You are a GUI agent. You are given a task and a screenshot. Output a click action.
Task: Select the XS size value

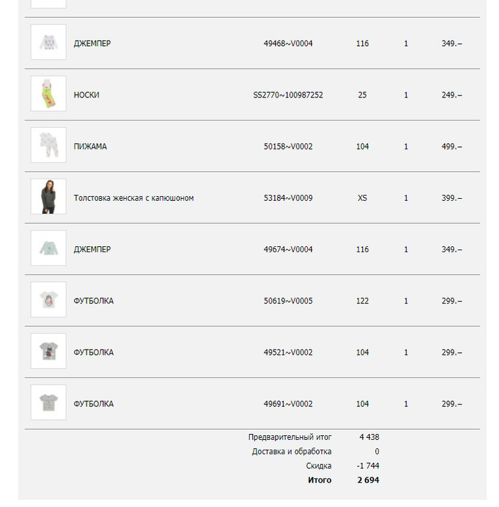pos(362,198)
